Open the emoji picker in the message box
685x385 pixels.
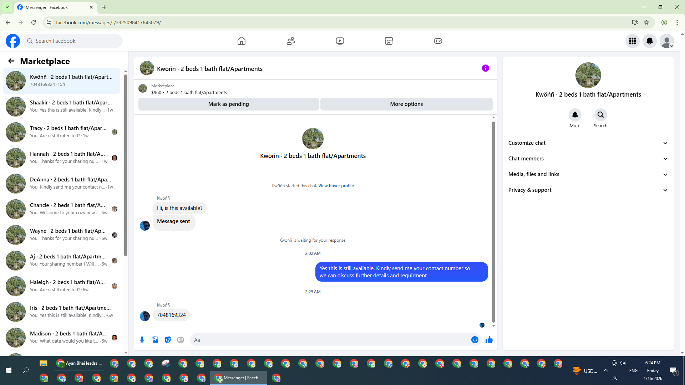pyautogui.click(x=475, y=340)
